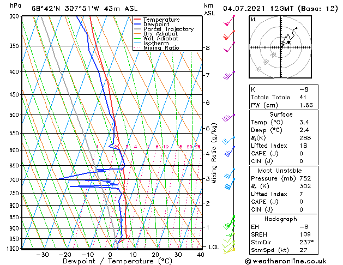Click the 850 hPa pressure axis label
Image resolution: width=343 pixels, height=265 pixels.
click(x=15, y=218)
